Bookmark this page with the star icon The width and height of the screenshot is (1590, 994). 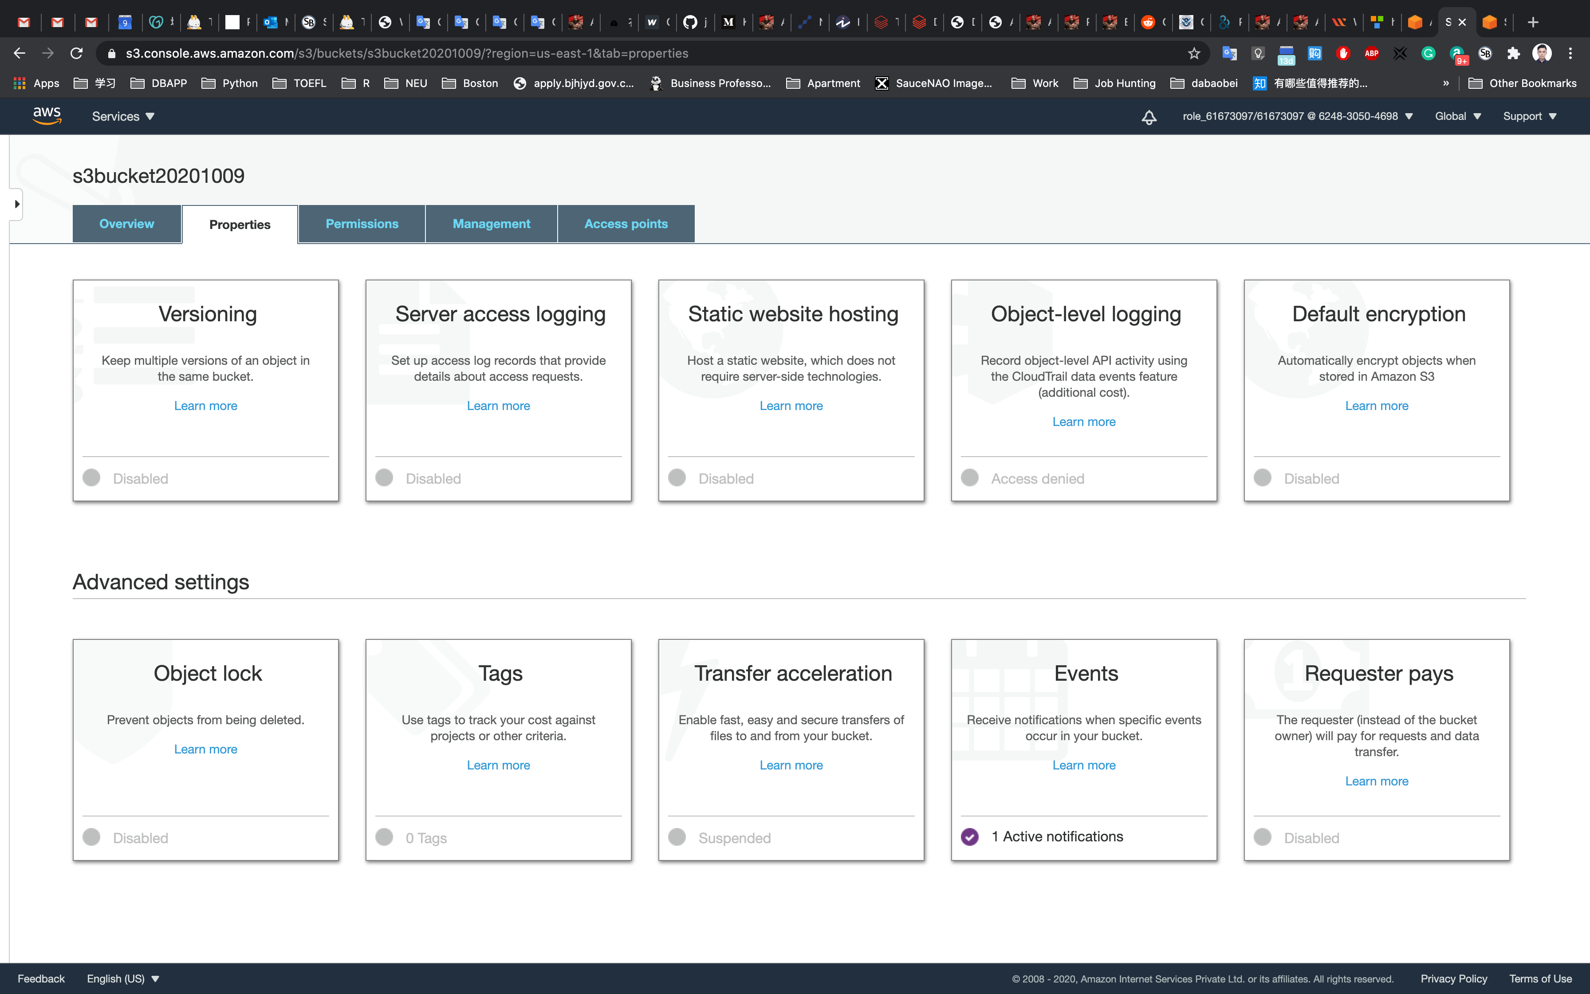click(x=1194, y=53)
